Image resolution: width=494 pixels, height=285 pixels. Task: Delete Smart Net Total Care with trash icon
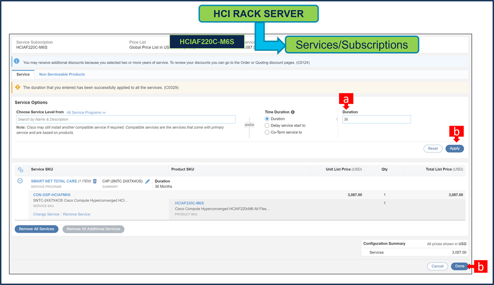95,181
